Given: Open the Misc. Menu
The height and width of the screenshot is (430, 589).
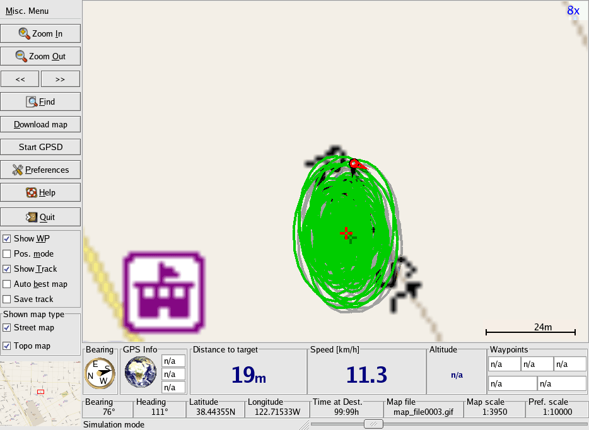Looking at the screenshot, I should coord(27,11).
